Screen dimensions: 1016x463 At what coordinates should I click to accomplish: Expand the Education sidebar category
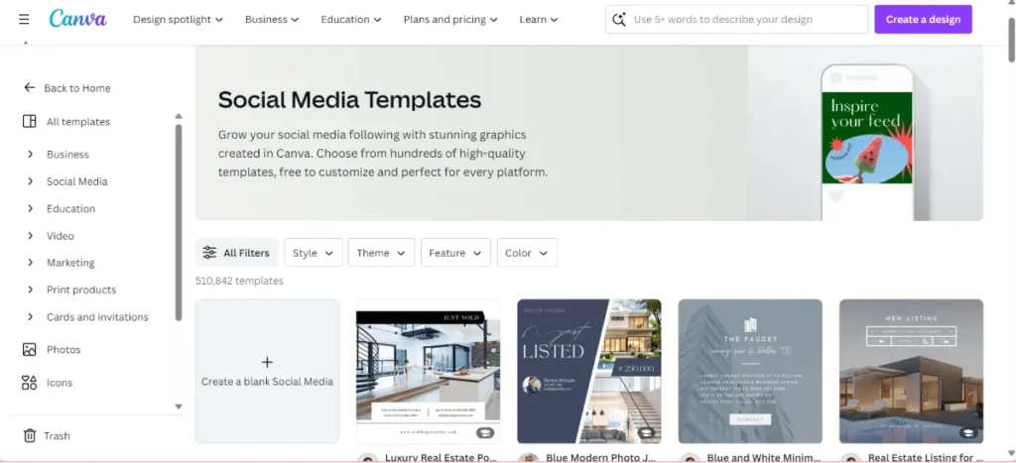pyautogui.click(x=30, y=208)
